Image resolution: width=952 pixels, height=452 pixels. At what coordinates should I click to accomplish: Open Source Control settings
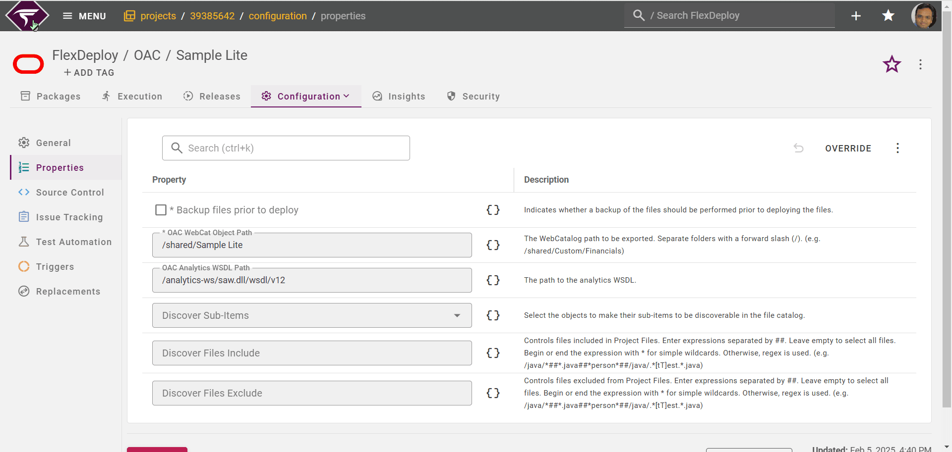pyautogui.click(x=65, y=193)
